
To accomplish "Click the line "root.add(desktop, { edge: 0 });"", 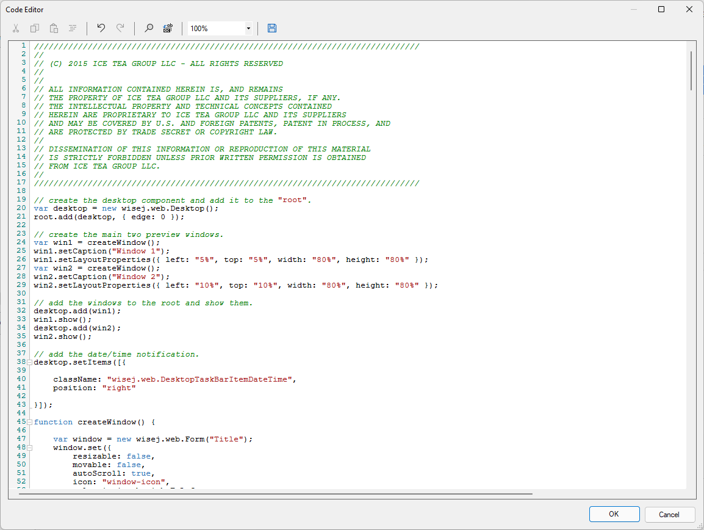I will 109,217.
